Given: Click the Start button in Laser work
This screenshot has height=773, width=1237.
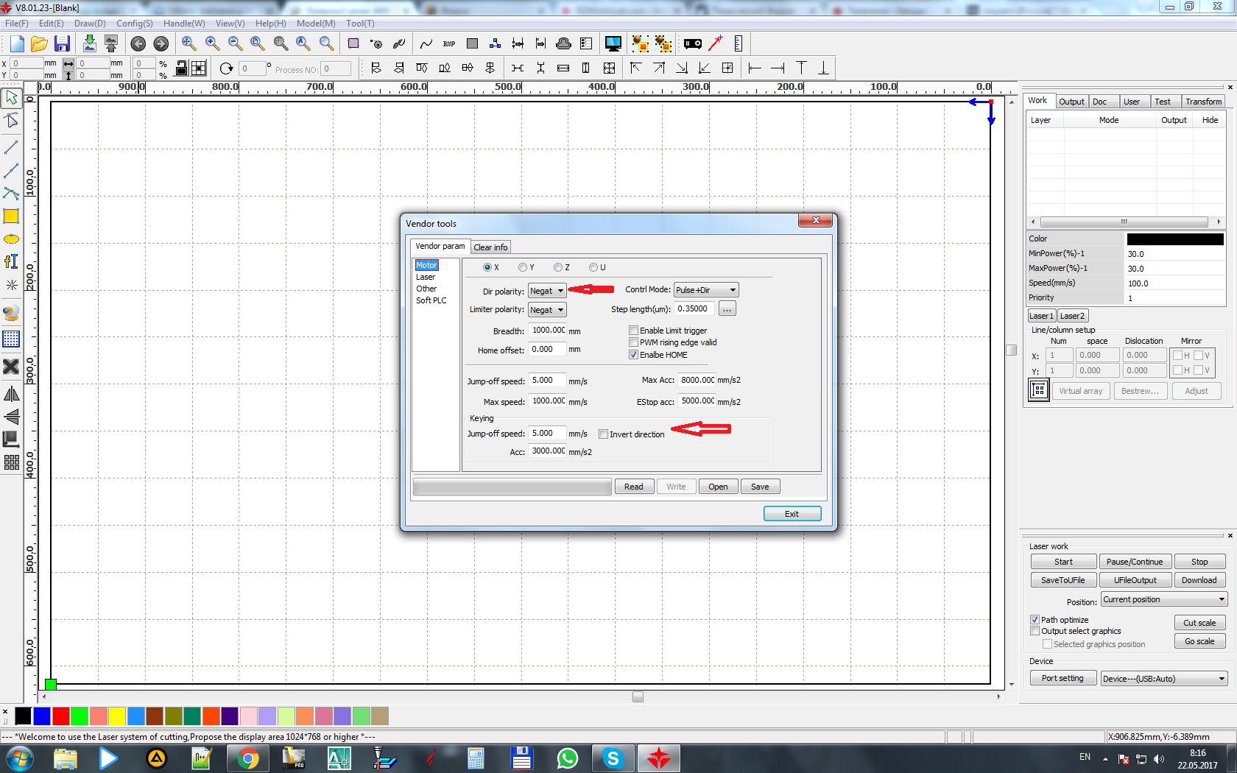Looking at the screenshot, I should [1064, 562].
